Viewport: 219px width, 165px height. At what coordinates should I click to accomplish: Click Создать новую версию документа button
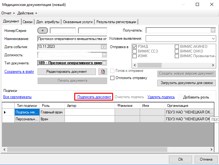186,74
